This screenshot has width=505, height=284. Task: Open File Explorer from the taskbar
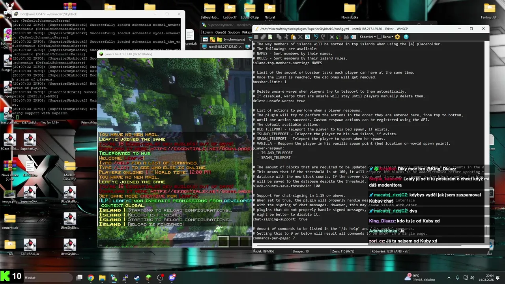pos(102,278)
